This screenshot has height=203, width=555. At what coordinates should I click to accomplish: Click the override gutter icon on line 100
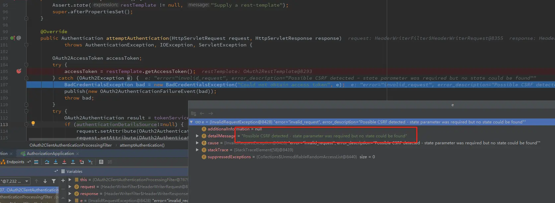click(x=12, y=38)
